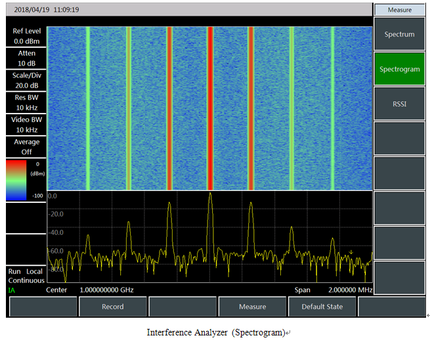Click the tallest peak on the spectrum trace

[210, 194]
